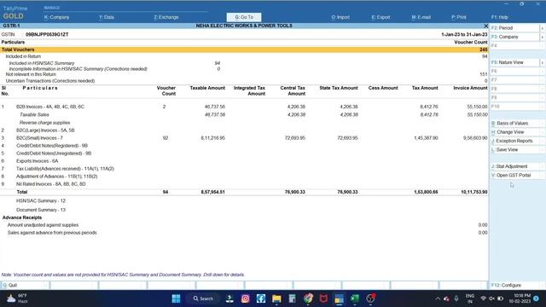Viewport: 546px width, 307px height.
Task: Open Chrome from the taskbar
Action: [x=308, y=298]
